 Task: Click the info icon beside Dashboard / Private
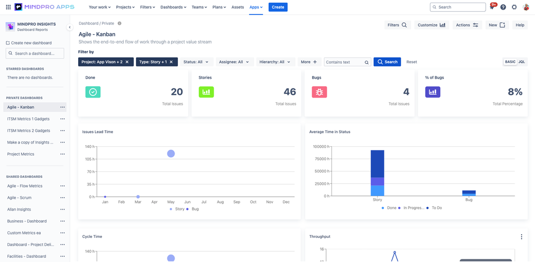119,23
